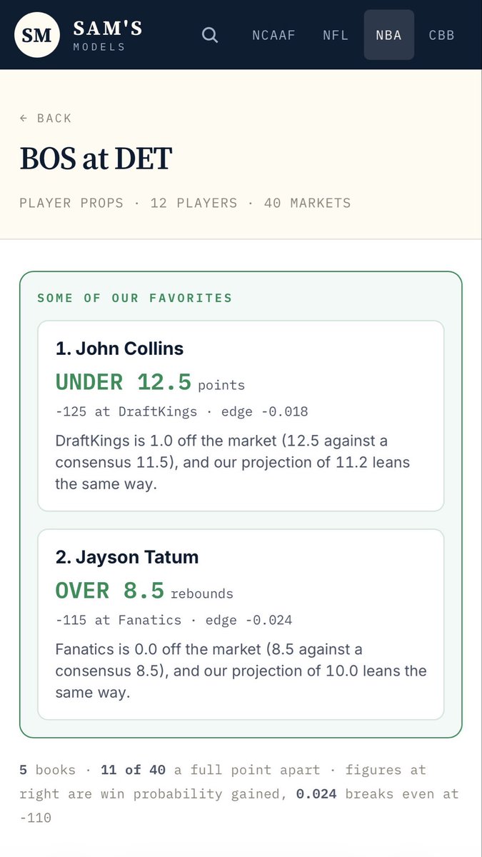Select the OVER 8.5 rebounds pick

tap(144, 591)
